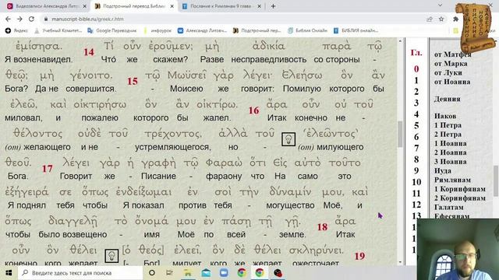The height and width of the screenshot is (280, 499).
Task: Open the Яндекс bookmark
Action: (16, 30)
